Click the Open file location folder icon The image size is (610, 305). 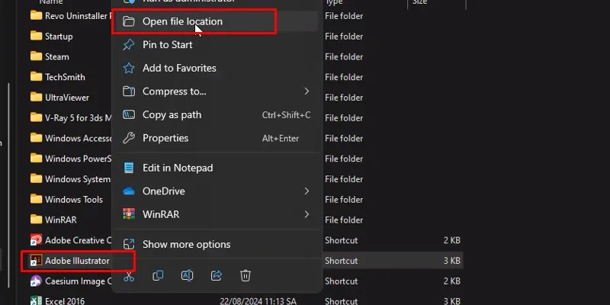[x=129, y=21]
